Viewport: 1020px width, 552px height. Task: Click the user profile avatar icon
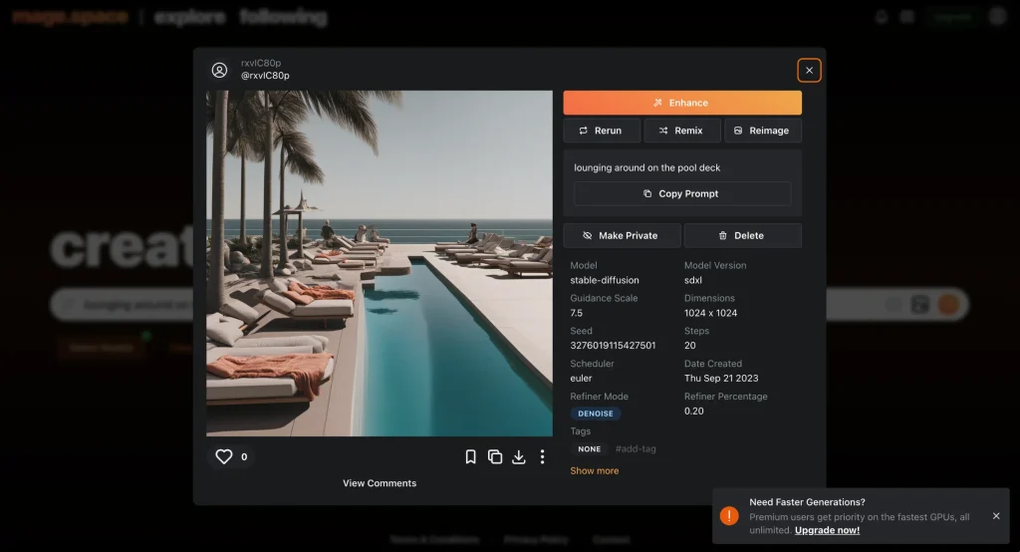click(x=219, y=70)
